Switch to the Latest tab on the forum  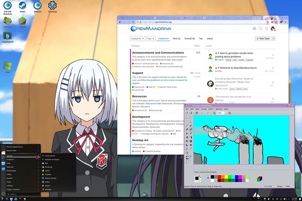(210, 38)
